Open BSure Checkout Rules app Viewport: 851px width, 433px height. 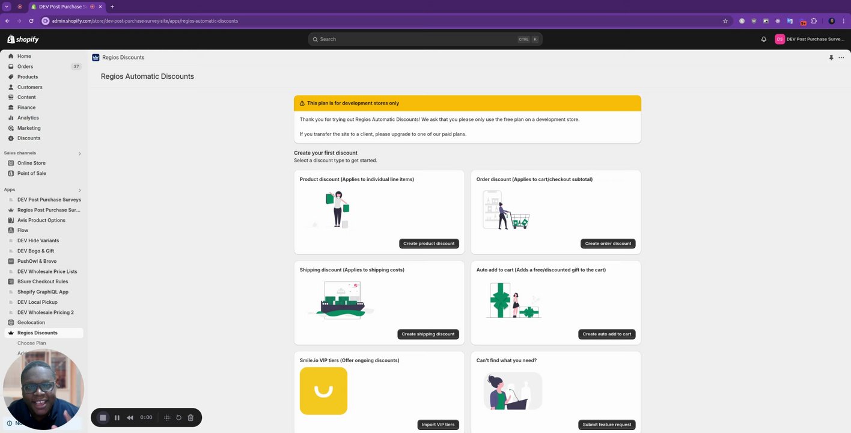[x=43, y=281]
